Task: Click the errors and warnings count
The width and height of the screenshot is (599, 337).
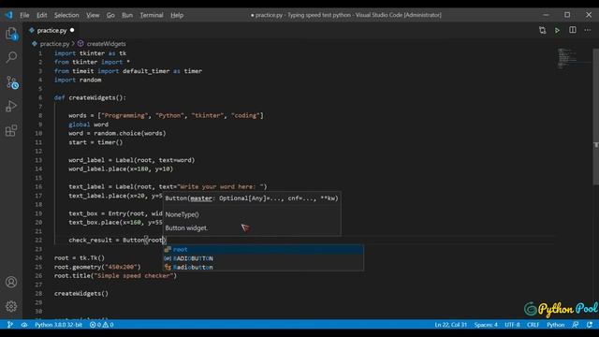Action: coord(101,325)
